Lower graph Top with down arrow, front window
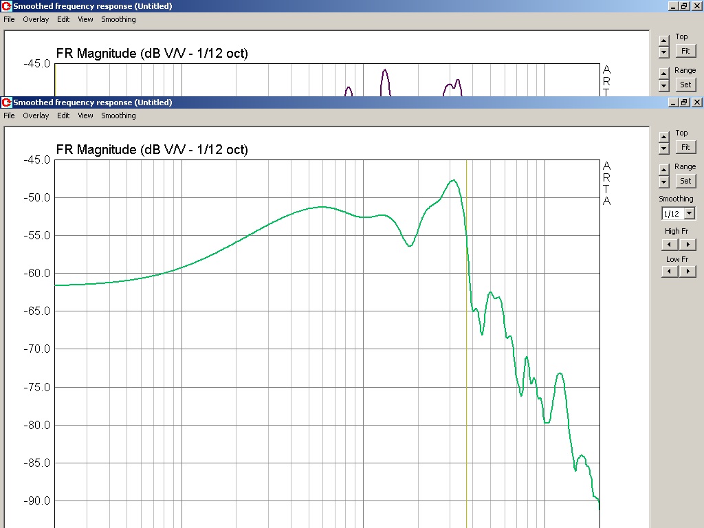This screenshot has width=704, height=528. 664,148
